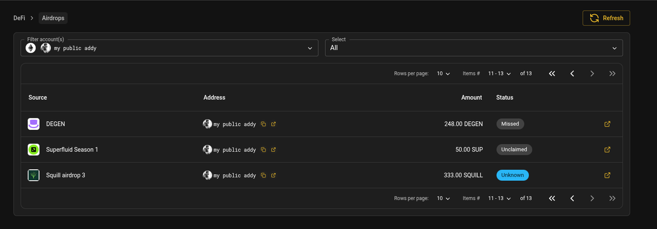Select the Squill airdrop 3 source name
This screenshot has width=657, height=229.
66,175
